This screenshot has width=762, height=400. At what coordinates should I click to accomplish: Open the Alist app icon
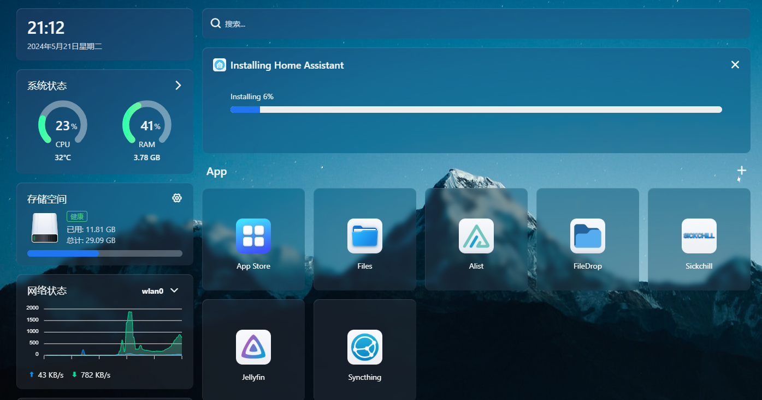(476, 236)
